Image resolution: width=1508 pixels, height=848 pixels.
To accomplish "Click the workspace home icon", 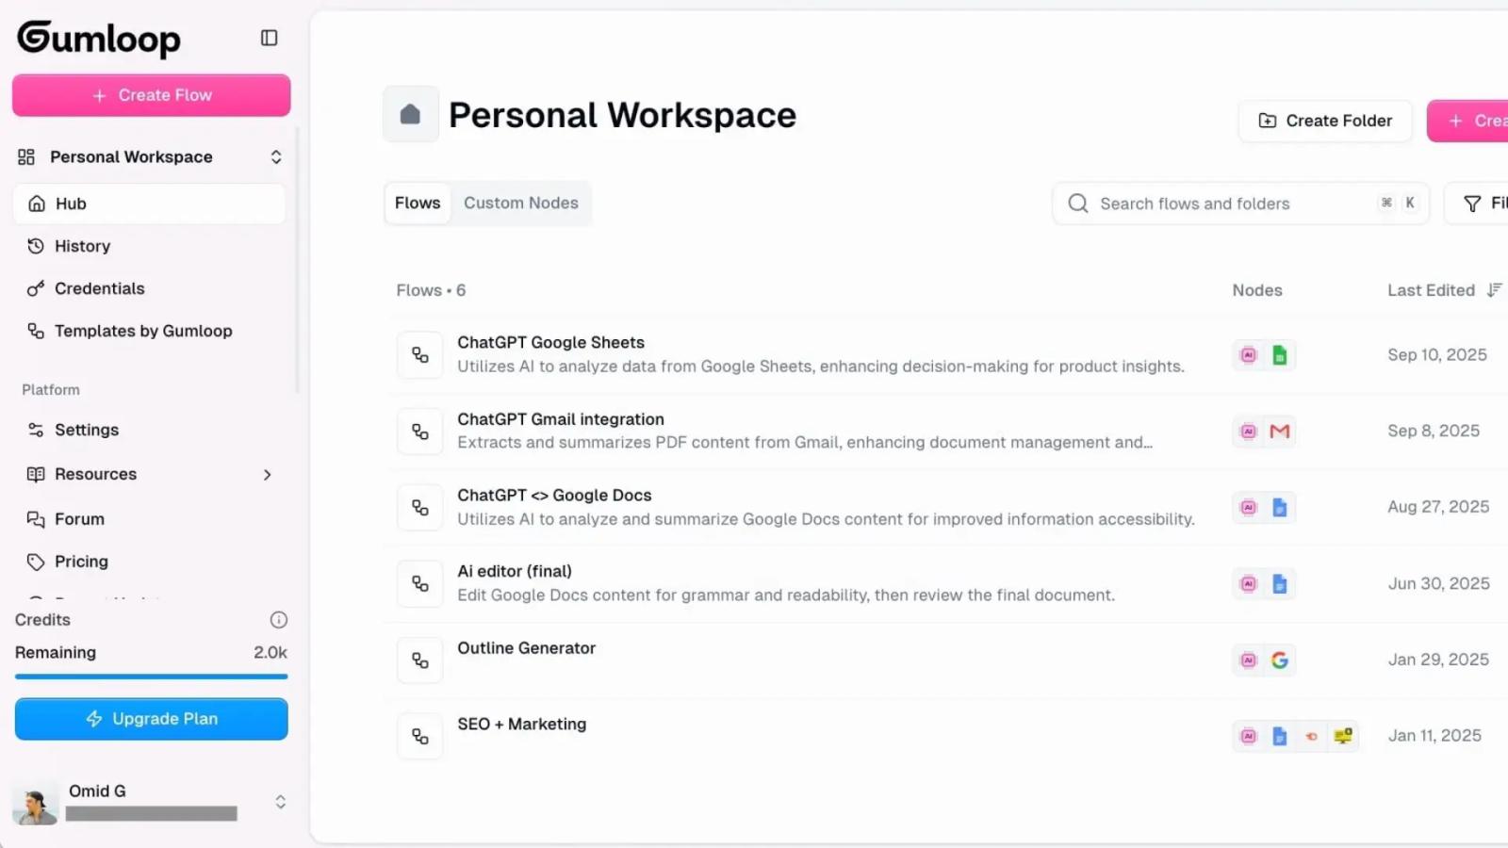I will [x=411, y=114].
